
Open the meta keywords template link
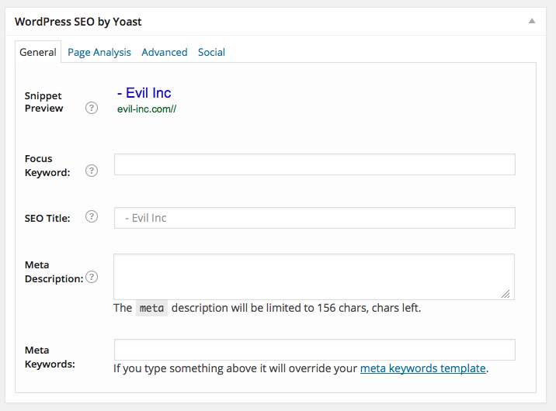coord(422,368)
